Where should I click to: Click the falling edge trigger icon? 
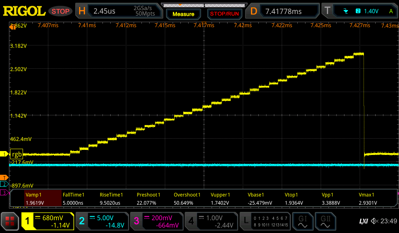click(x=346, y=11)
